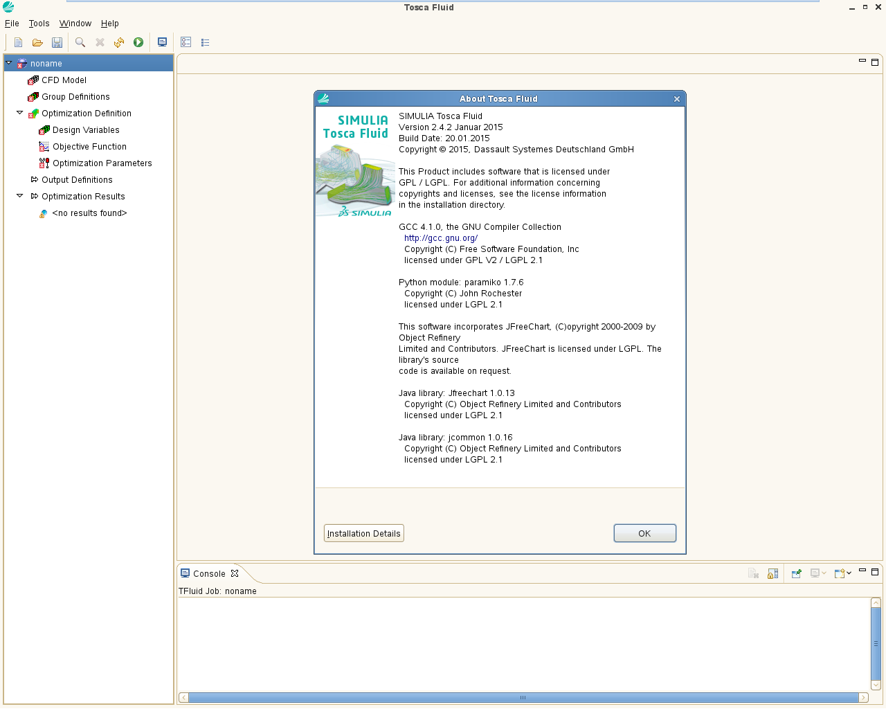This screenshot has width=886, height=709.
Task: Click the Console vertical scrollbar thumb
Action: [876, 644]
